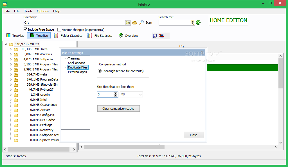The height and width of the screenshot is (167, 288).
Task: Open the Help menu
Action: (57, 11)
